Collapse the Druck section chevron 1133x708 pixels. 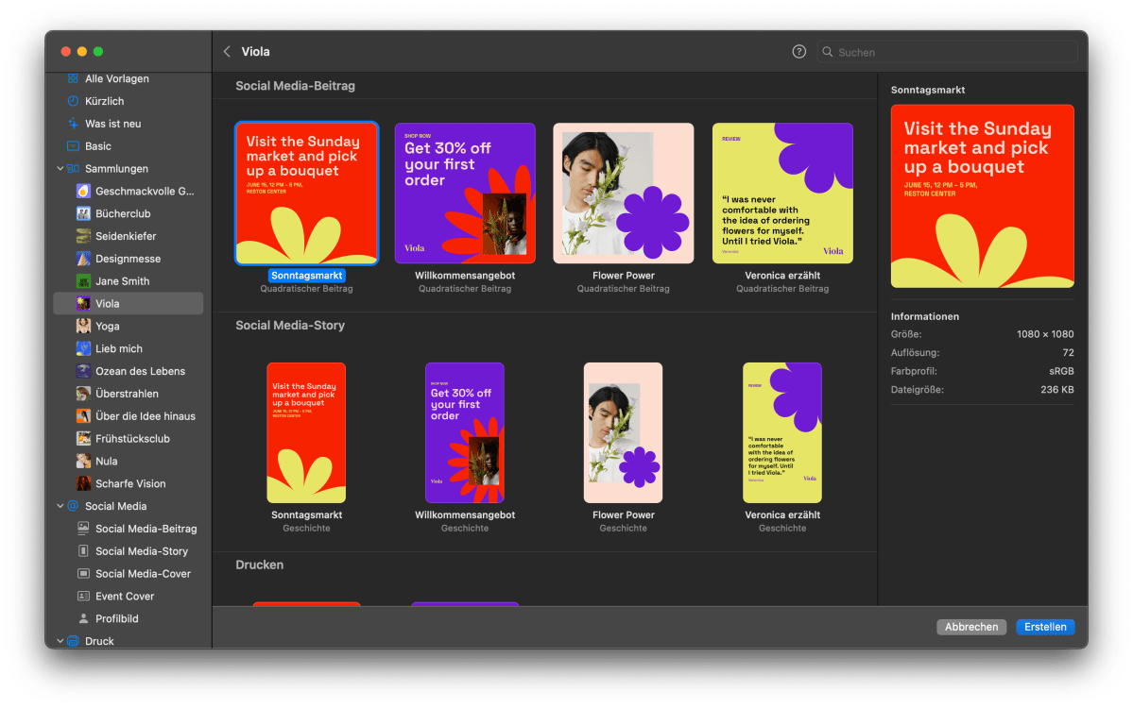click(x=60, y=641)
